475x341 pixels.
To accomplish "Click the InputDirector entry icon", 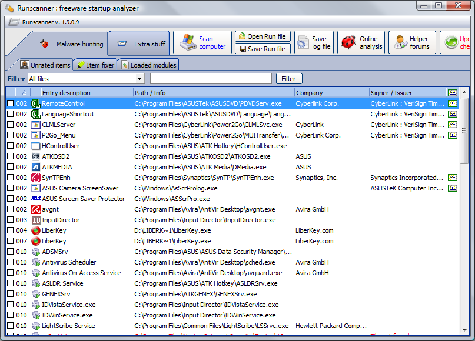I will coord(36,220).
